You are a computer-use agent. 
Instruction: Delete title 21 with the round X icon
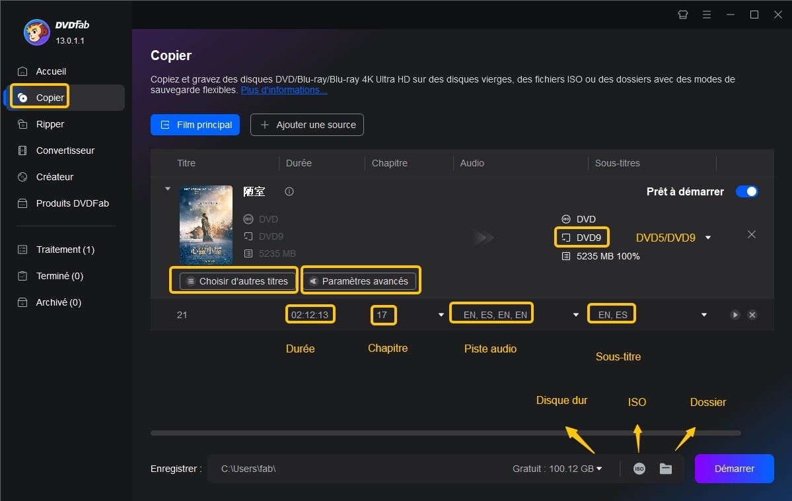point(752,315)
